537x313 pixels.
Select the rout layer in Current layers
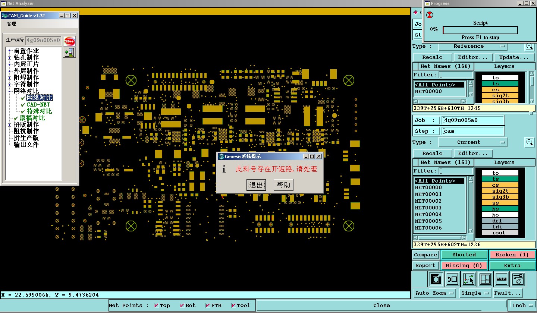point(500,233)
